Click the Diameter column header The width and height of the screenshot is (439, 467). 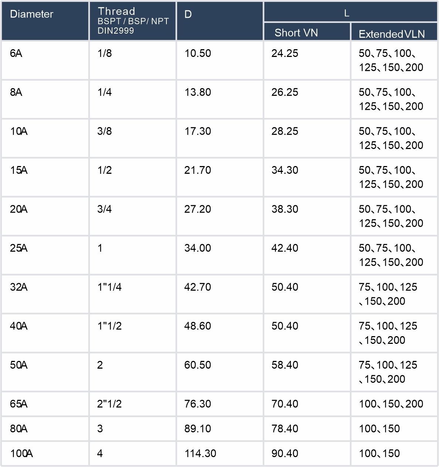pyautogui.click(x=32, y=14)
